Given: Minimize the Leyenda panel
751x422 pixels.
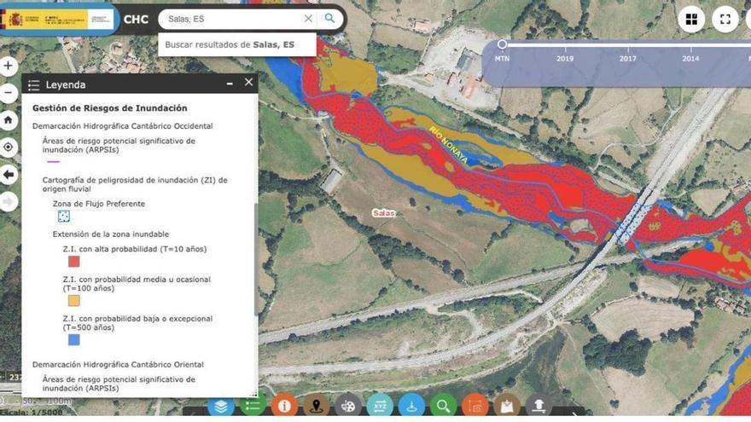Looking at the screenshot, I should coord(230,84).
